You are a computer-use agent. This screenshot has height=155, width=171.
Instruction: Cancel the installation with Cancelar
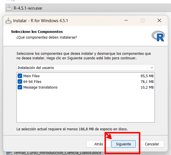click(152, 144)
